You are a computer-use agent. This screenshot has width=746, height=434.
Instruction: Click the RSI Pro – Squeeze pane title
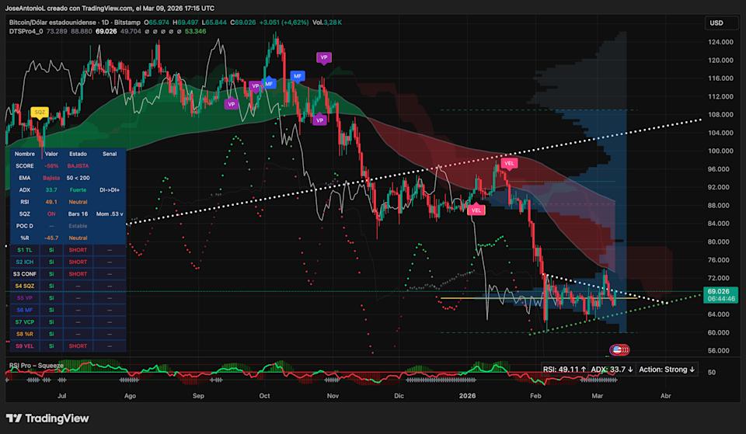(37, 366)
